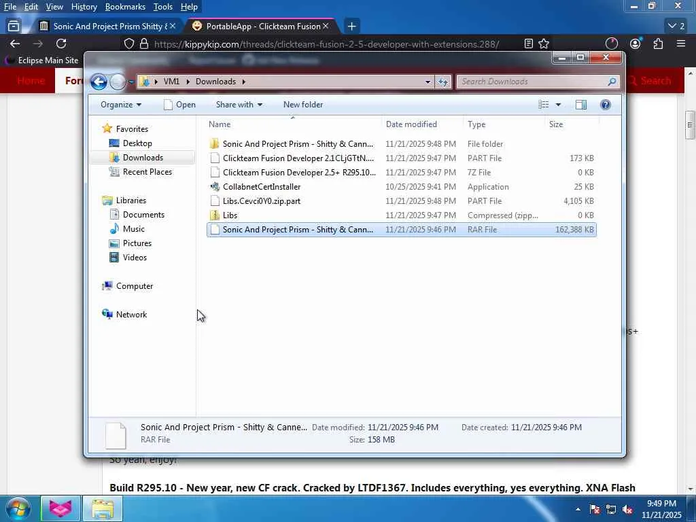This screenshot has width=696, height=522.
Task: Toggle Firefox reader view
Action: tap(528, 43)
